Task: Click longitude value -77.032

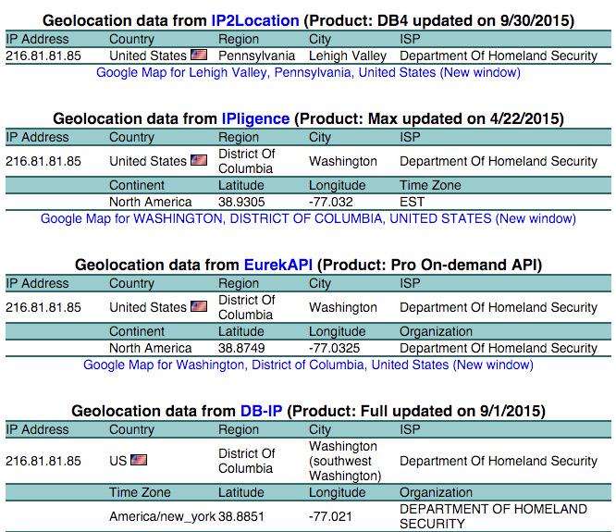Action: (331, 202)
